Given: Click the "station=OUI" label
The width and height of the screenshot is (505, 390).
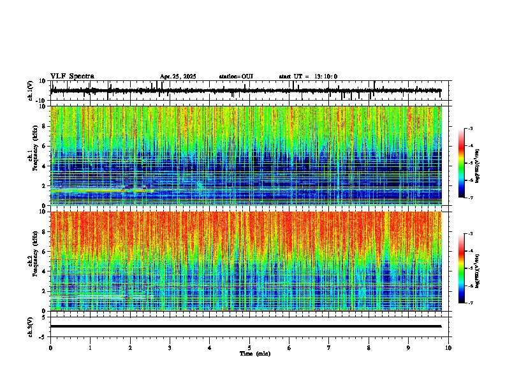Looking at the screenshot, I should (236, 76).
